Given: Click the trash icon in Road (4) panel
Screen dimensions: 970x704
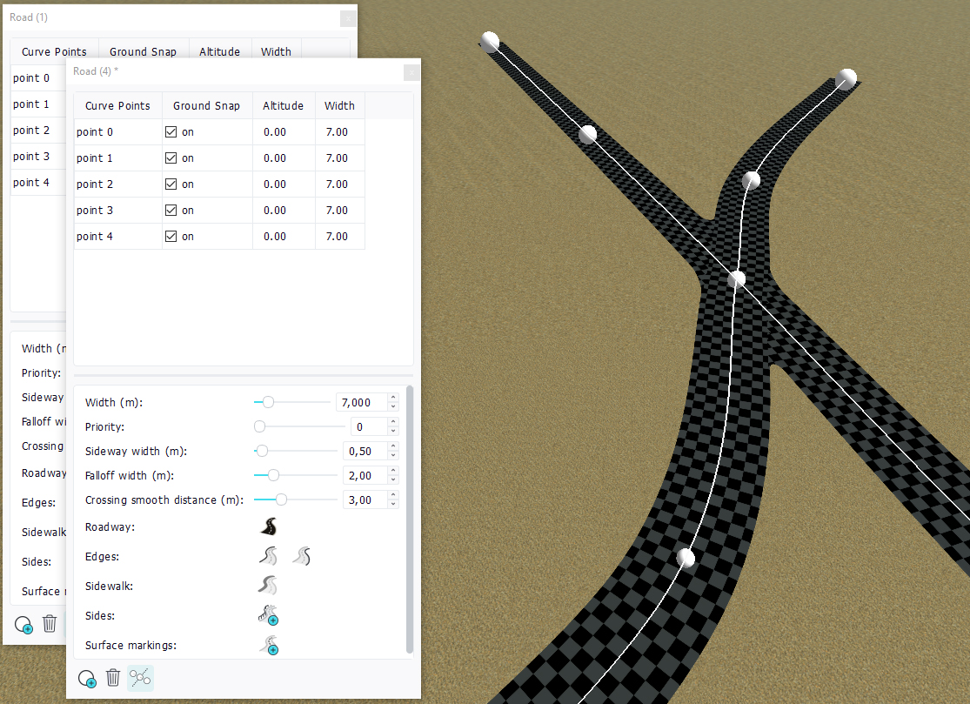Looking at the screenshot, I should (113, 678).
